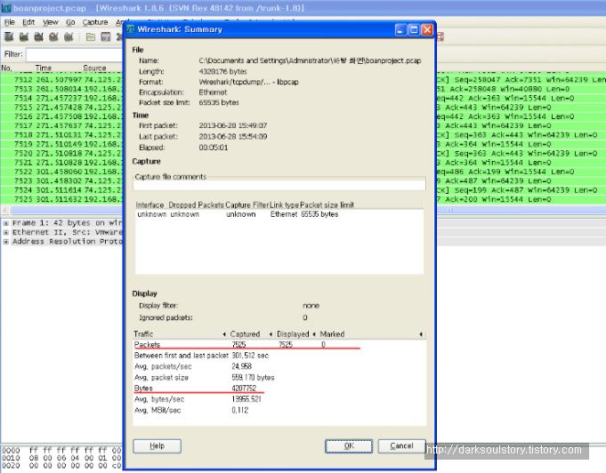The image size is (606, 473).
Task: Click the main window Wireshark title icon
Action: [x=6, y=8]
